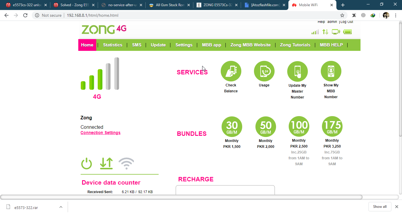Click the Log Out link
Viewport: 402px width, 214px height.
coord(347,22)
